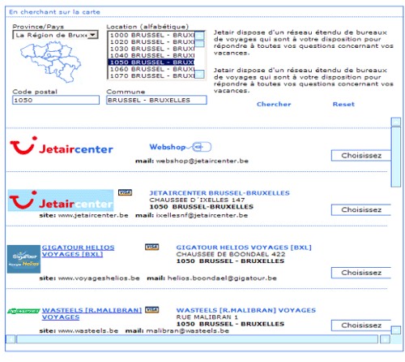Open WASTEELS [R.MALIBRAN] VOYAGES heading
405x362 pixels.
tap(246, 310)
